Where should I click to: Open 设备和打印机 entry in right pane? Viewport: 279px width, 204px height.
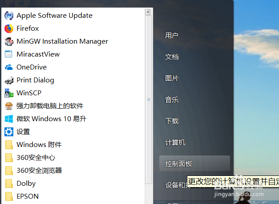(176, 185)
